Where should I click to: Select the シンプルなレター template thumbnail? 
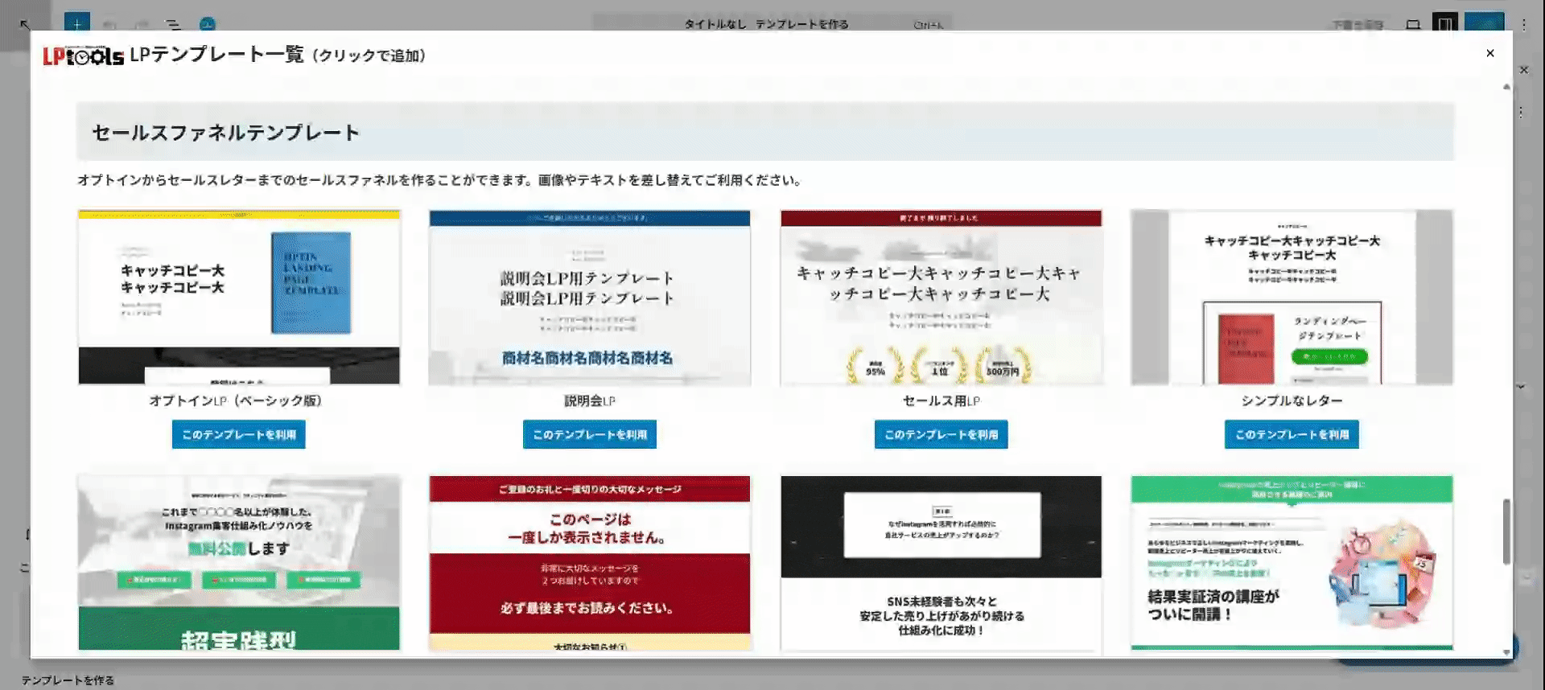coord(1292,297)
